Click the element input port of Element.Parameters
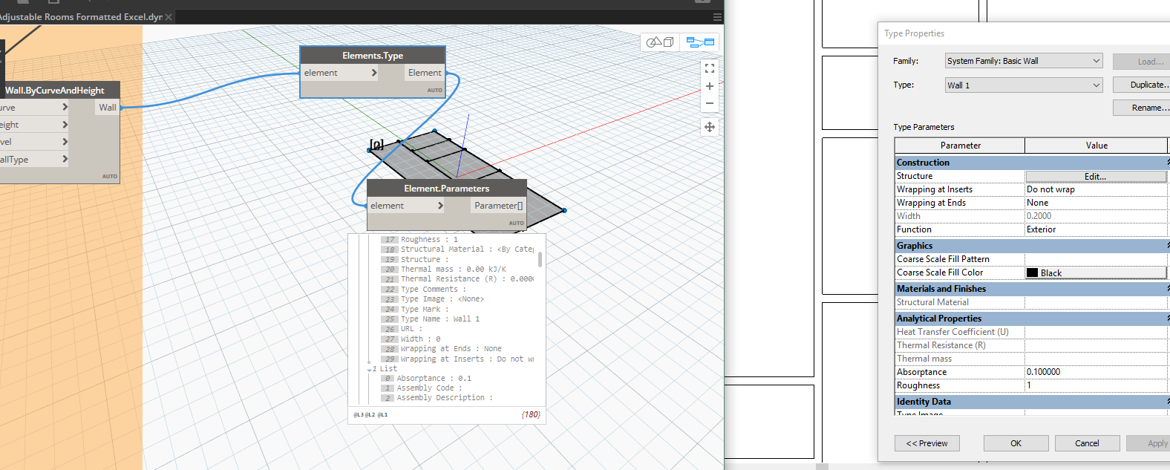 pyautogui.click(x=405, y=206)
